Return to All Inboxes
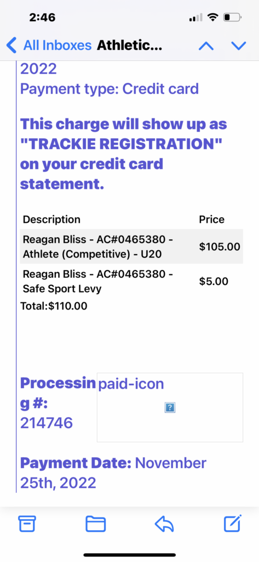The width and height of the screenshot is (259, 562). tap(57, 46)
